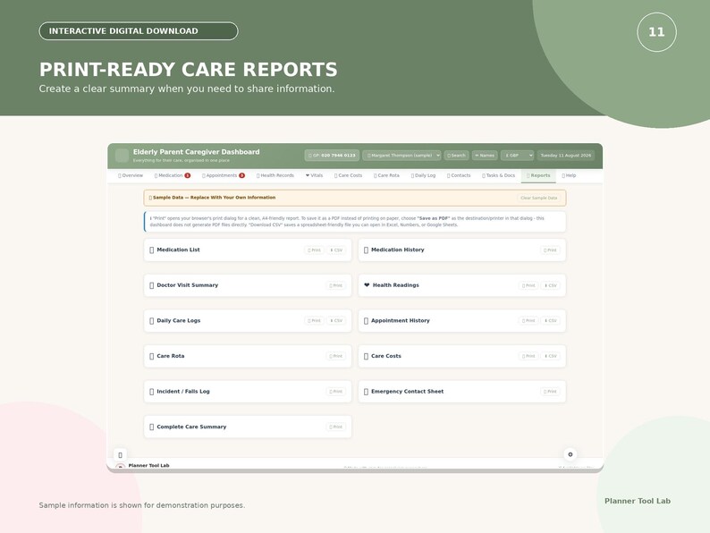Open the GBP currency dropdown
The image size is (710, 533).
click(517, 156)
